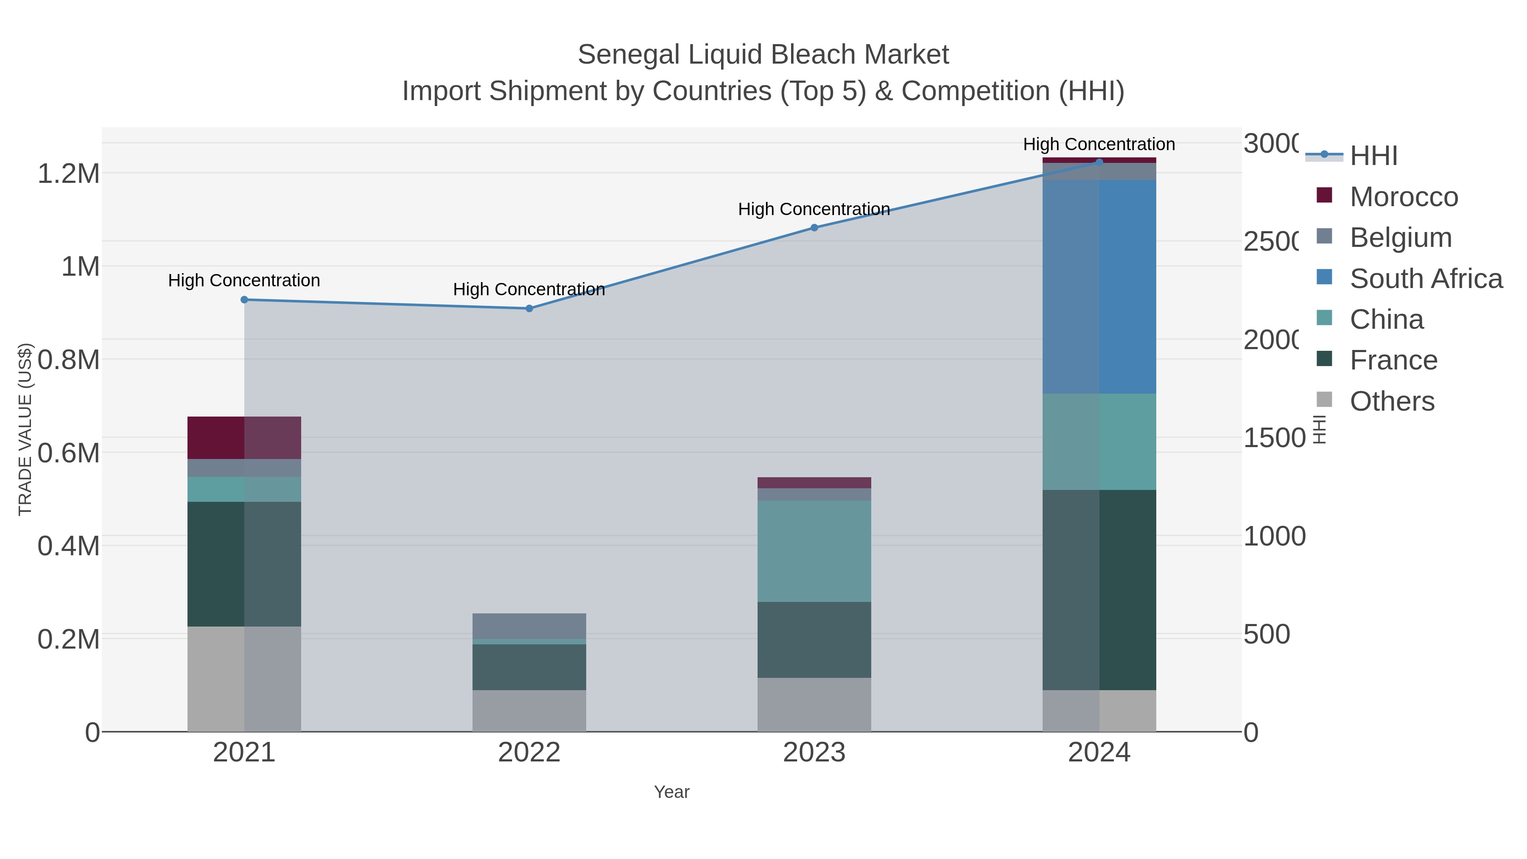Click the chart title Senegal Liquid Bleach Market
Viewport: 1527px width, 859px height.
(x=763, y=55)
